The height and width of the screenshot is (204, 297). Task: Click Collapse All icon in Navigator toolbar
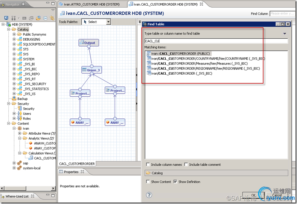45,18
